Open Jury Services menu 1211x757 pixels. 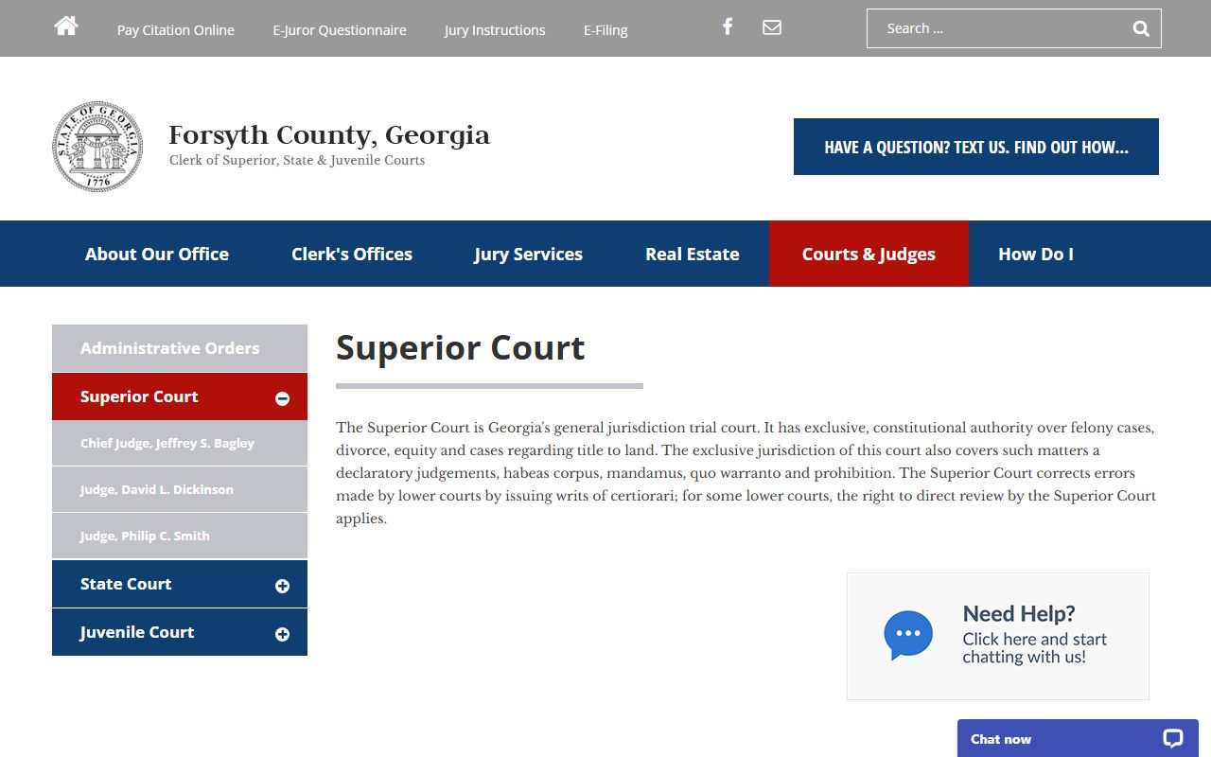point(528,254)
